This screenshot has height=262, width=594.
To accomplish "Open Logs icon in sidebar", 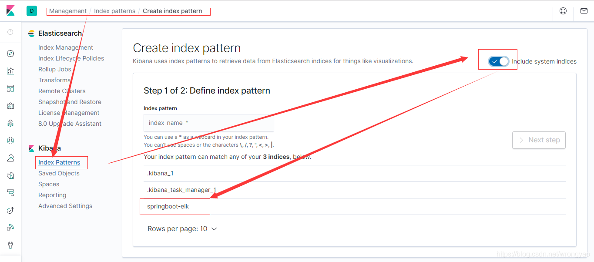I will point(10,175).
